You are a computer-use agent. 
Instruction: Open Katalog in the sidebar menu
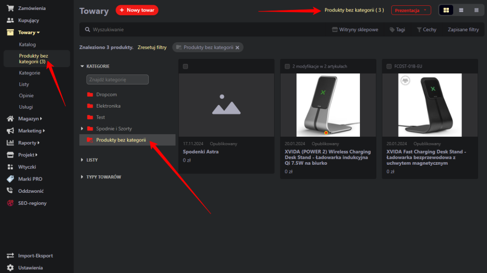[28, 44]
